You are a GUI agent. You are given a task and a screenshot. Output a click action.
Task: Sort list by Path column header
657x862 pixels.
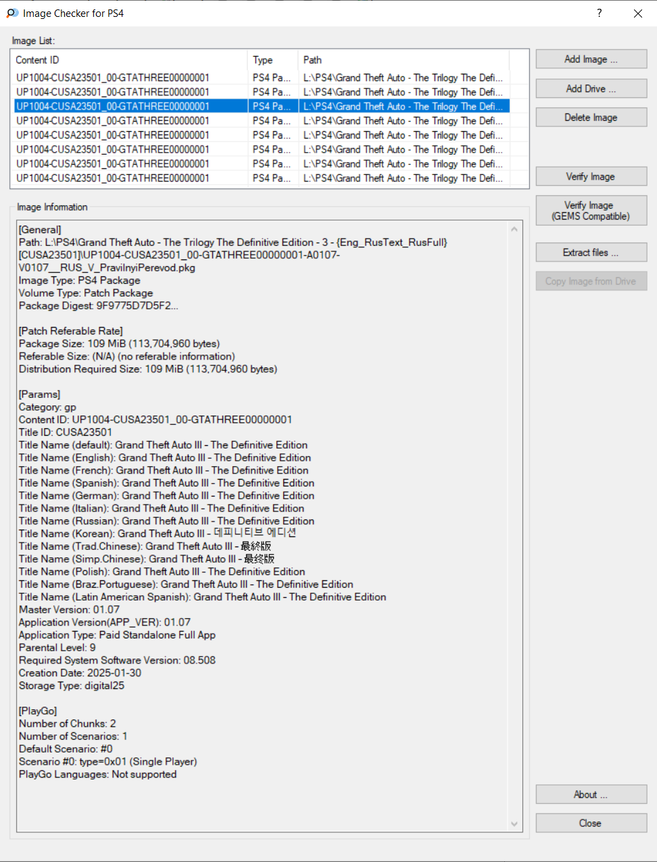(404, 60)
